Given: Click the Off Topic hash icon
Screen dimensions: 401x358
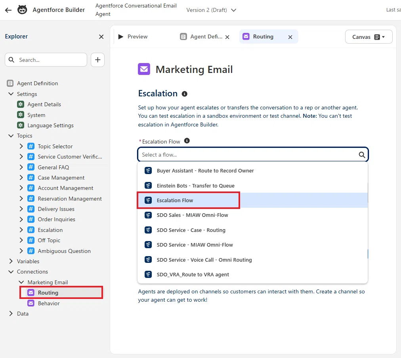Looking at the screenshot, I should pos(31,240).
